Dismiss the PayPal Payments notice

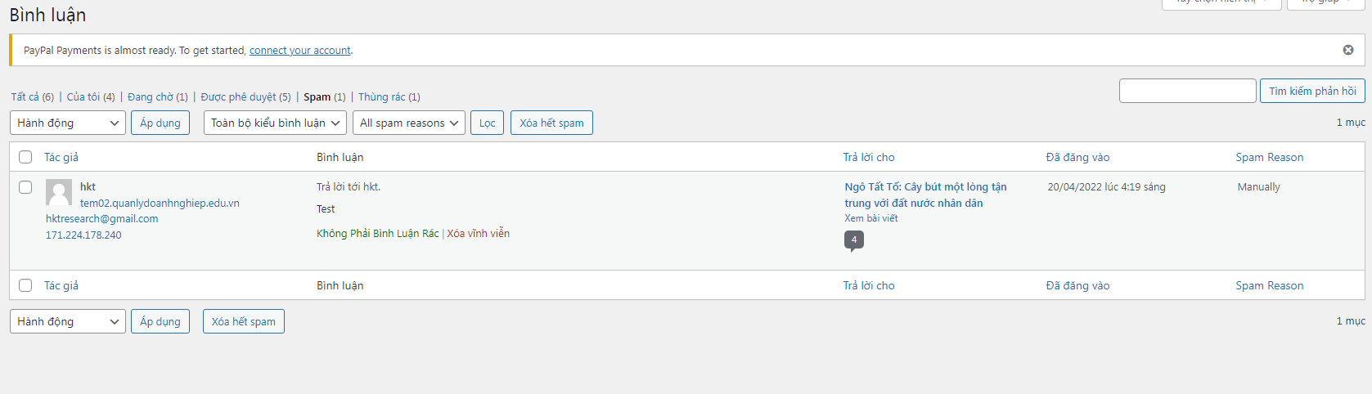coord(1347,50)
